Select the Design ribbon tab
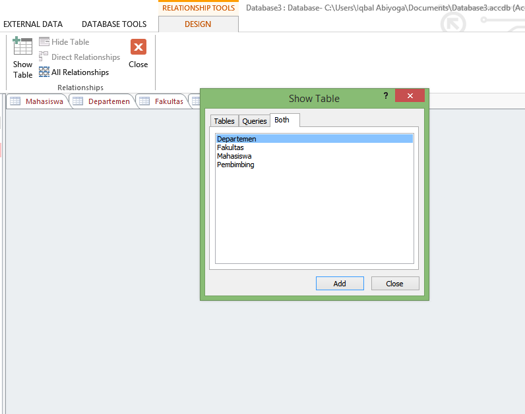The image size is (525, 414). pos(198,24)
